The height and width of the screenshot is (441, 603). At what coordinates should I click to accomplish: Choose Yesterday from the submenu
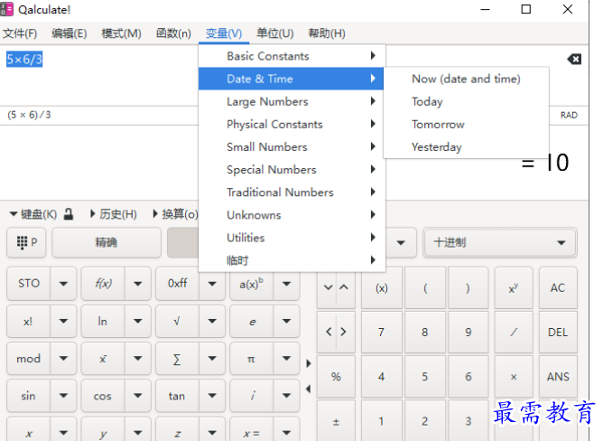[x=466, y=146]
